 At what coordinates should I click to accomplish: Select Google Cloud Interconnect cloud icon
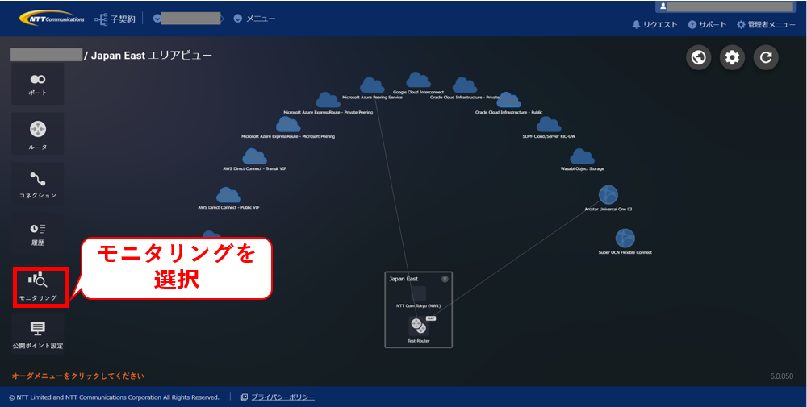(418, 80)
